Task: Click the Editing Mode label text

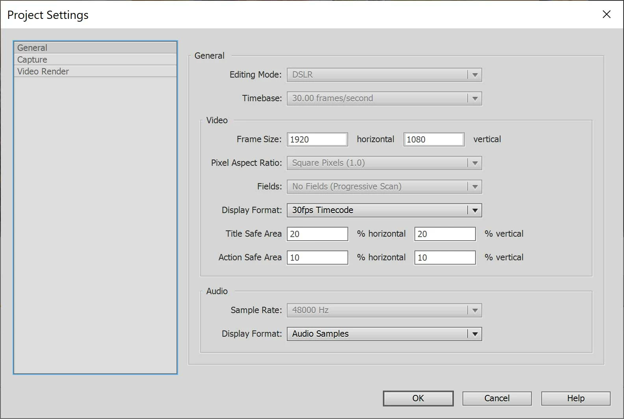Action: coord(256,74)
